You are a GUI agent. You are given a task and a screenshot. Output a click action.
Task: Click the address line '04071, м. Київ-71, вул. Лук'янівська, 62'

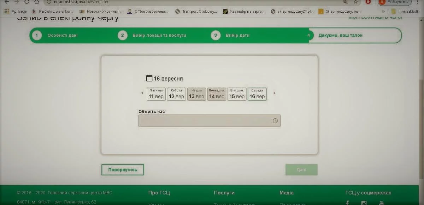tap(57, 202)
